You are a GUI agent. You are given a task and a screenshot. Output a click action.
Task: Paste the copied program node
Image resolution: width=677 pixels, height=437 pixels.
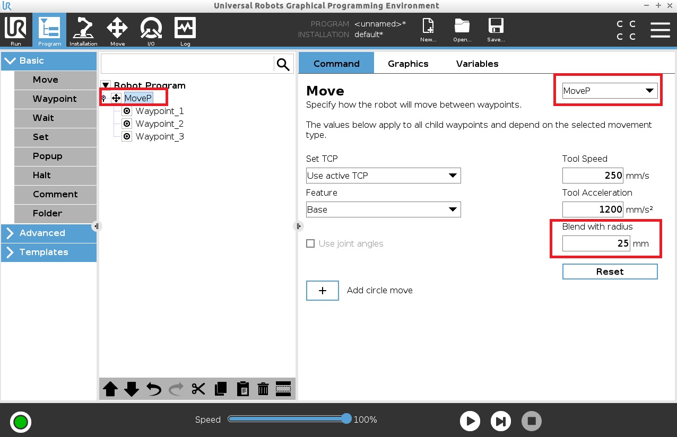point(242,389)
